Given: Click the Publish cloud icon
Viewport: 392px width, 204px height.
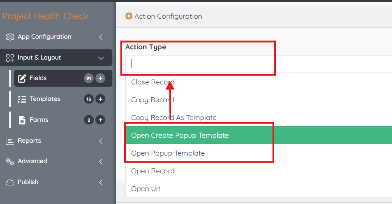Looking at the screenshot, I should (x=10, y=182).
